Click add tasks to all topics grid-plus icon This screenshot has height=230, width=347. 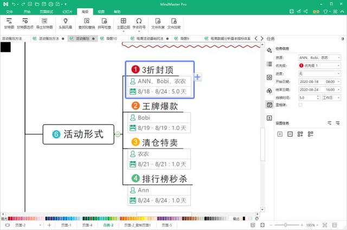pos(300,134)
